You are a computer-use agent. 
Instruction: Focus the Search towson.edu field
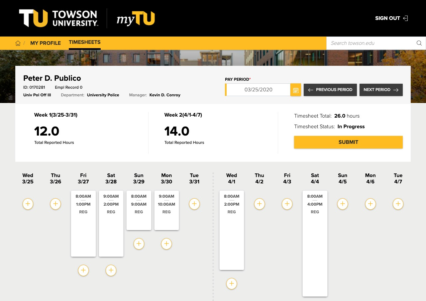(x=372, y=43)
